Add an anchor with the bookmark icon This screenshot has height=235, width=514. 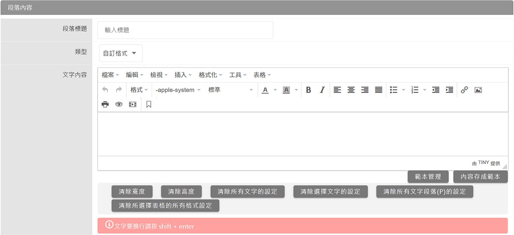click(x=149, y=104)
